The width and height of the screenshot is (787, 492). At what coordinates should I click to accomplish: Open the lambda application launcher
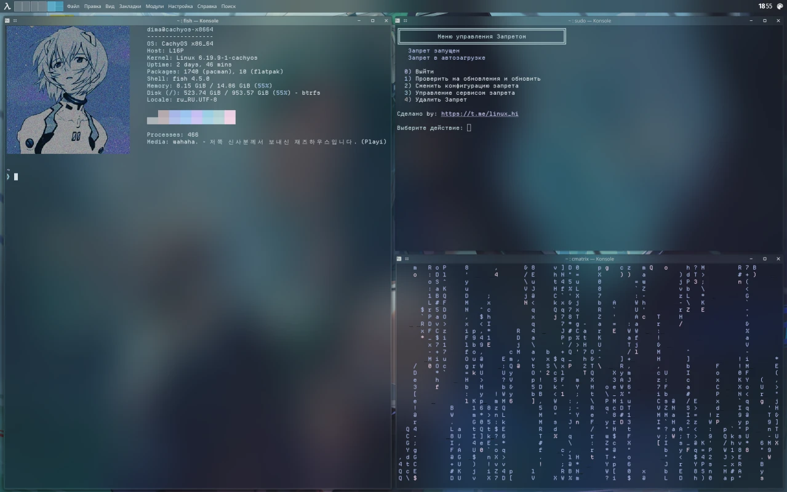(x=7, y=6)
